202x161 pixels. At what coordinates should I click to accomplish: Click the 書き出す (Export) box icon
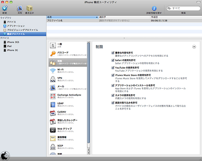pos(30,8)
